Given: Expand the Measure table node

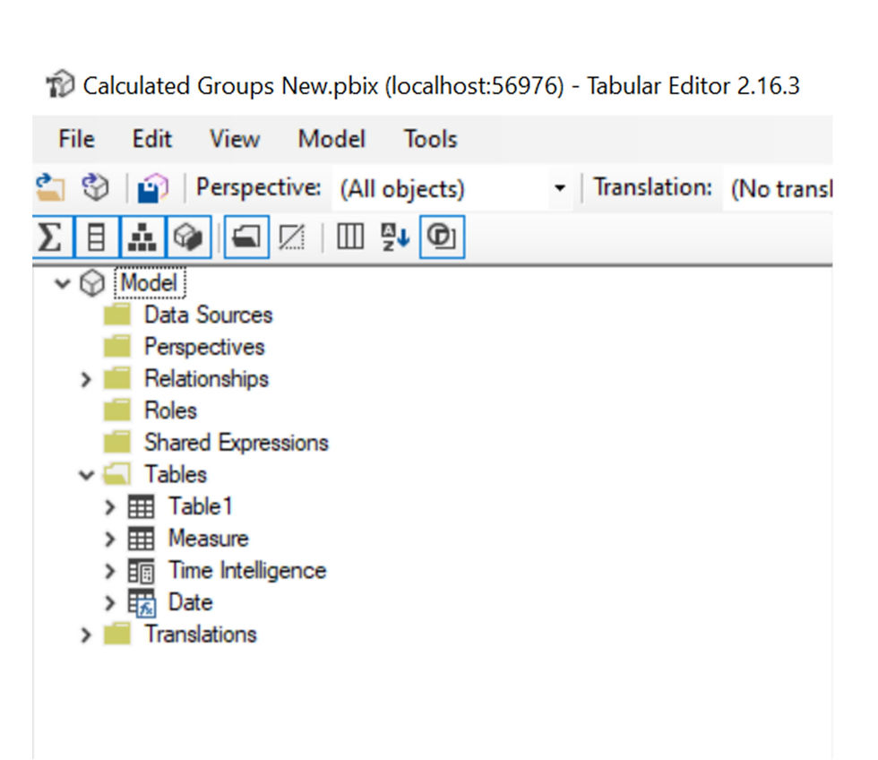Looking at the screenshot, I should [x=109, y=540].
